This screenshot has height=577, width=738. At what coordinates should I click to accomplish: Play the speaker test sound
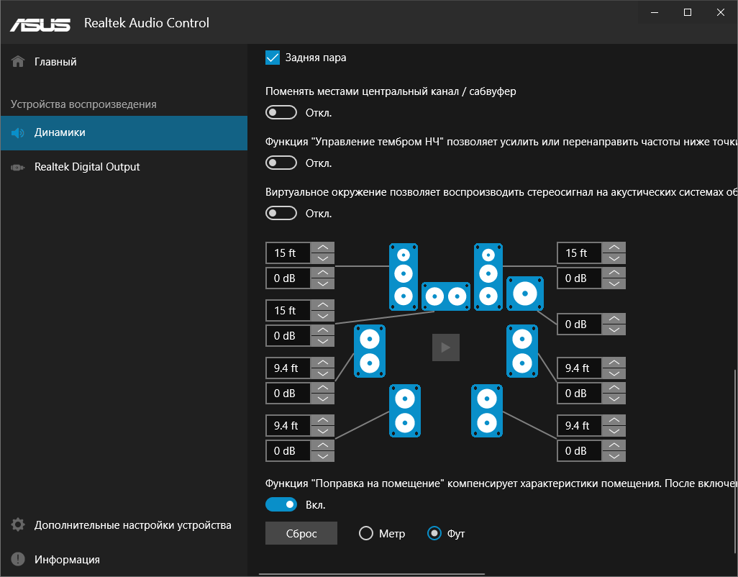click(x=445, y=347)
